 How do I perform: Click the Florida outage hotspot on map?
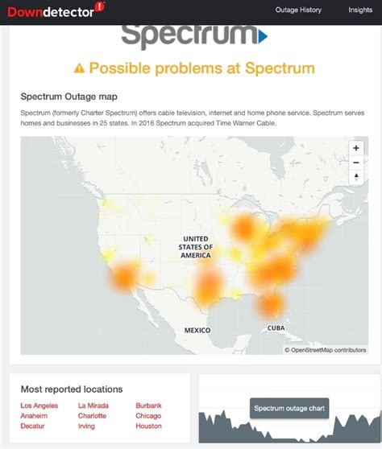(270, 305)
